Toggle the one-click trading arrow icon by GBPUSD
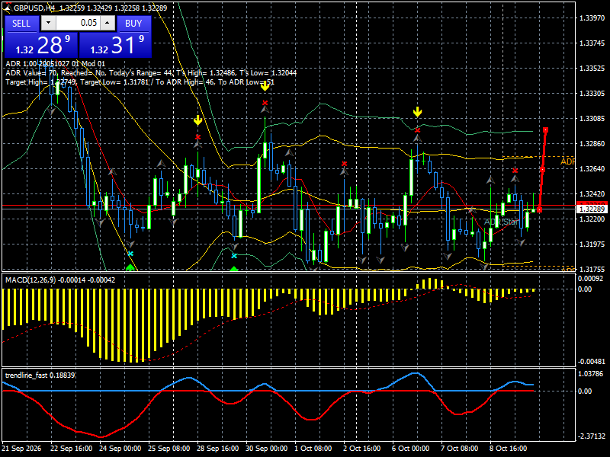This screenshot has height=457, width=610. coord(8,8)
